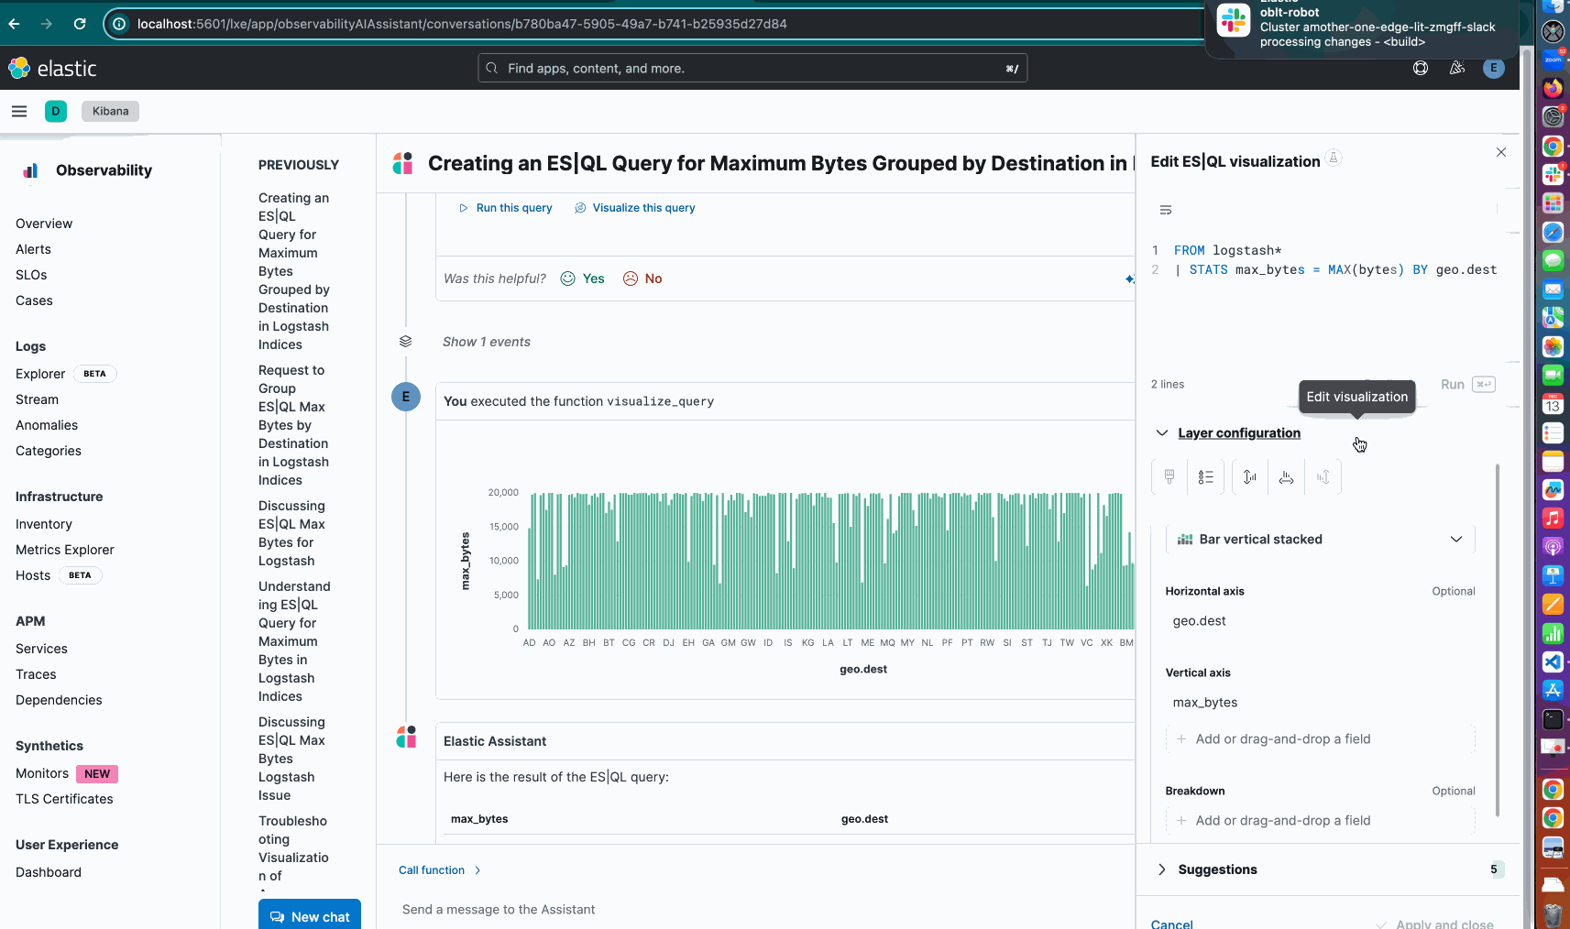Open Bar vertical stacked chart type dropdown
Viewport: 1570px width, 929px height.
(1320, 540)
